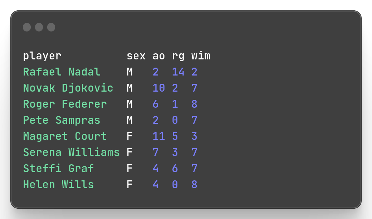This screenshot has width=372, height=219.
Task: Select the sex value M for Pete Sampras
Action: [x=129, y=120]
